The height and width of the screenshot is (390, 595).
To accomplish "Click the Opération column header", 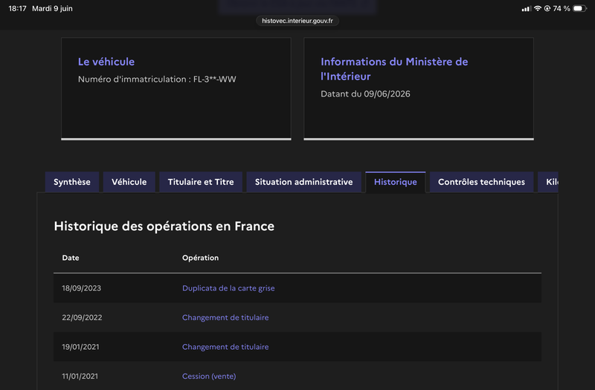I will [x=200, y=258].
